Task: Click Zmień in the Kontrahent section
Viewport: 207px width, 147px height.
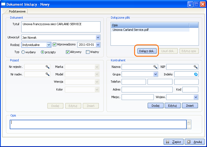Action: [190, 106]
